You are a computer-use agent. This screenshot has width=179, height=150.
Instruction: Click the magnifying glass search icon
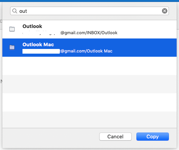[15, 11]
